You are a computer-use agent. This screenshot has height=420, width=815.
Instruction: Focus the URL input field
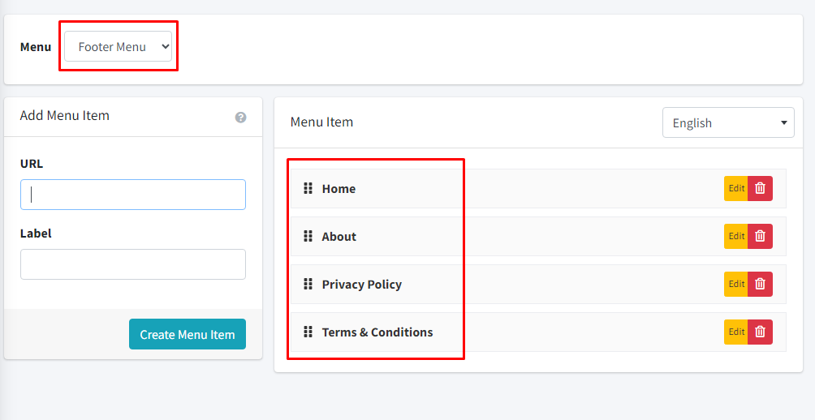click(x=133, y=195)
